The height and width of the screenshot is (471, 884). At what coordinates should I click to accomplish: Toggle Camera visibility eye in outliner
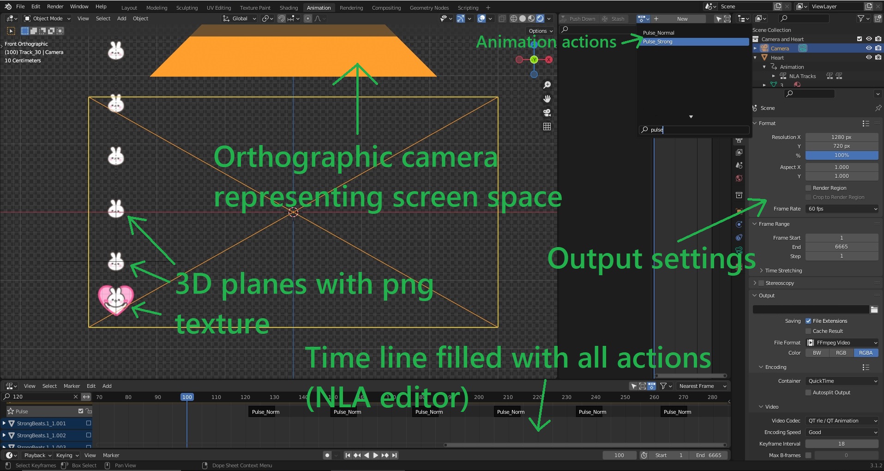(x=869, y=48)
